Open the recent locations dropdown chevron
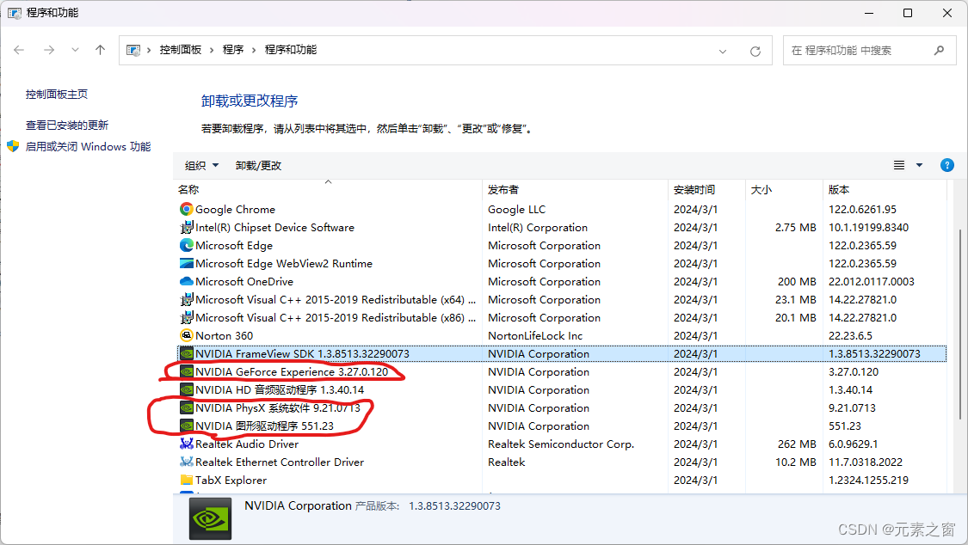This screenshot has width=968, height=545. pyautogui.click(x=75, y=50)
